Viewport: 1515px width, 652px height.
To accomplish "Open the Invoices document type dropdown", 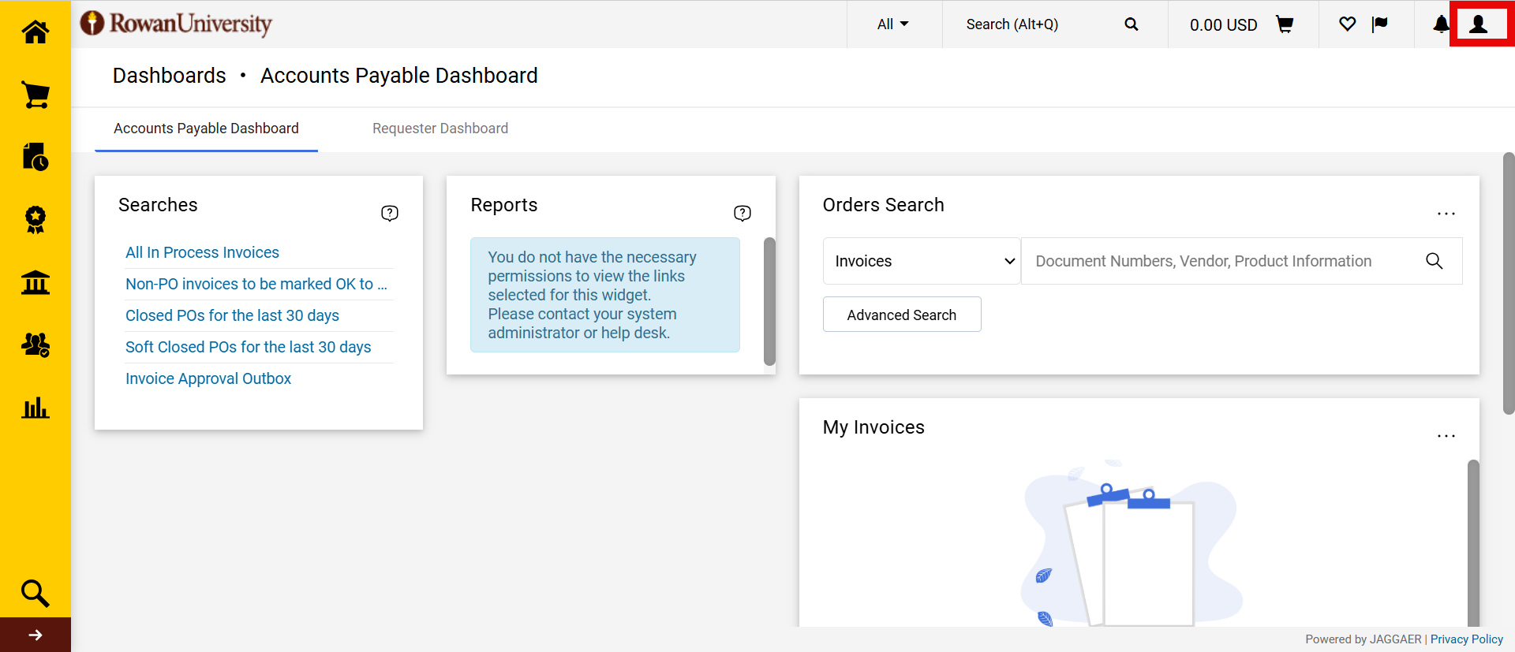I will 922,261.
